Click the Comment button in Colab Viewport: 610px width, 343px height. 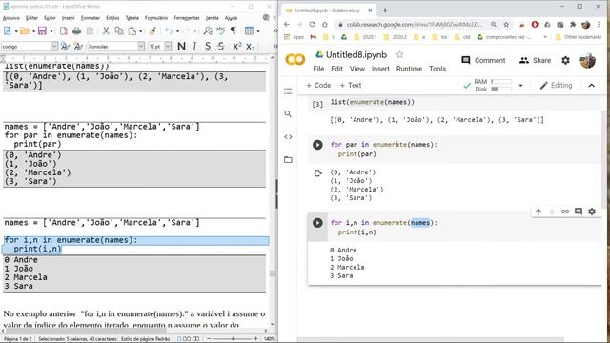coord(483,60)
